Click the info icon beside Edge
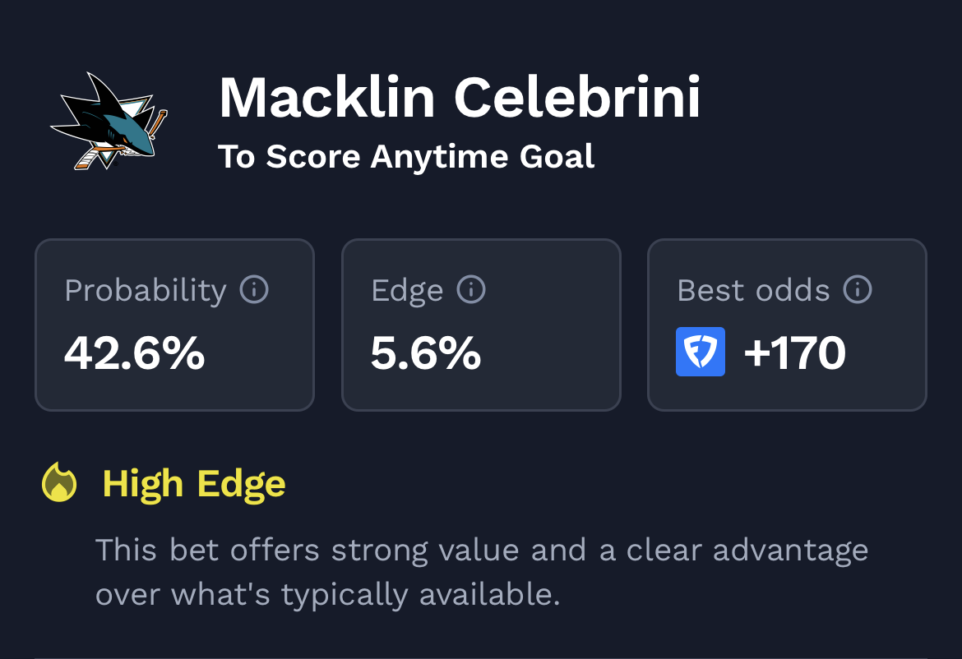The image size is (962, 659). coord(471,289)
